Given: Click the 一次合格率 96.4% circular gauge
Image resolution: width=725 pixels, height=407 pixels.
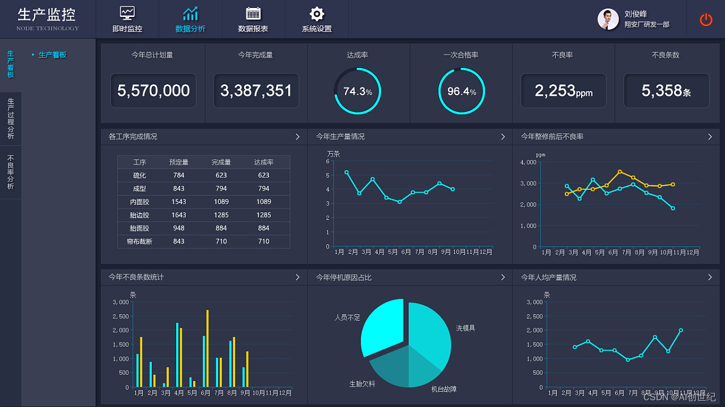Looking at the screenshot, I should (x=462, y=91).
